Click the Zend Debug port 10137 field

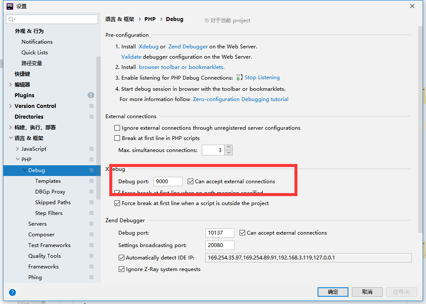pos(220,233)
